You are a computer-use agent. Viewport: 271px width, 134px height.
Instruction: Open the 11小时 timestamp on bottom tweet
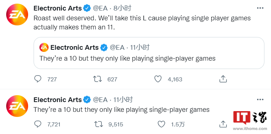(x=123, y=100)
